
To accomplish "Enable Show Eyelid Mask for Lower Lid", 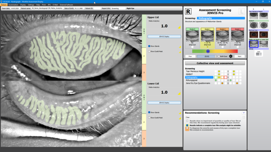I will pos(149,118).
